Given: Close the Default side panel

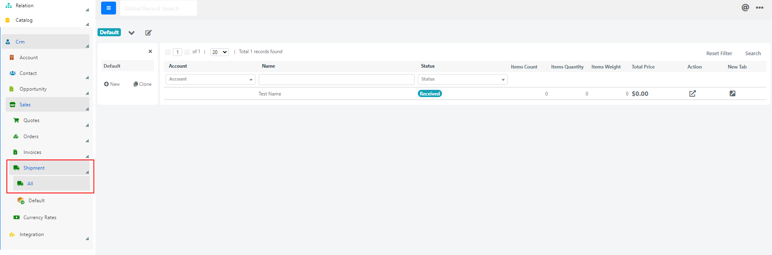Looking at the screenshot, I should pos(150,51).
